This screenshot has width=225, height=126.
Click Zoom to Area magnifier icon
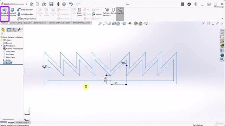pyautogui.click(x=105, y=23)
